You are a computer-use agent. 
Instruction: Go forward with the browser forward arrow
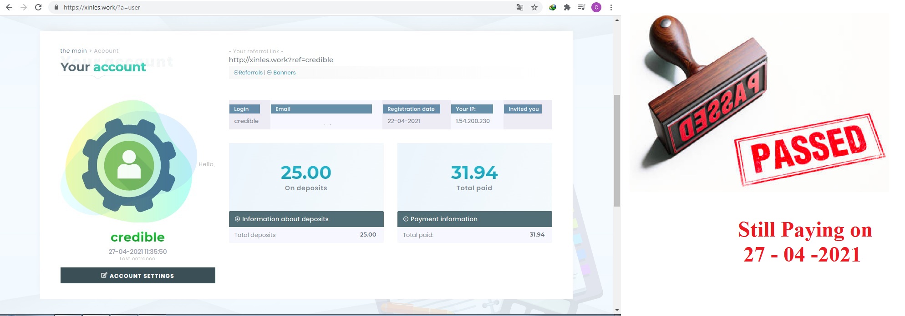tap(24, 7)
